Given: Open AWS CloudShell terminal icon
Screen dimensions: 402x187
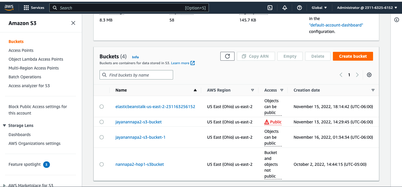Looking at the screenshot, I should (x=270, y=8).
